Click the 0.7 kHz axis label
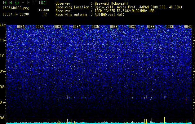The width and height of the screenshot is (195, 124). point(3,102)
